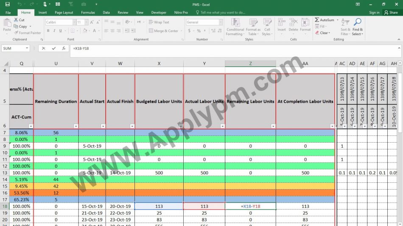Viewport: 403px width, 226px height.
Task: Toggle Underline formatting
Action: click(x=60, y=31)
